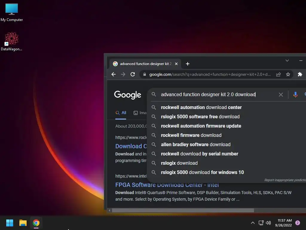Open volume control tray icon
The width and height of the screenshot is (306, 230).
pos(268,223)
